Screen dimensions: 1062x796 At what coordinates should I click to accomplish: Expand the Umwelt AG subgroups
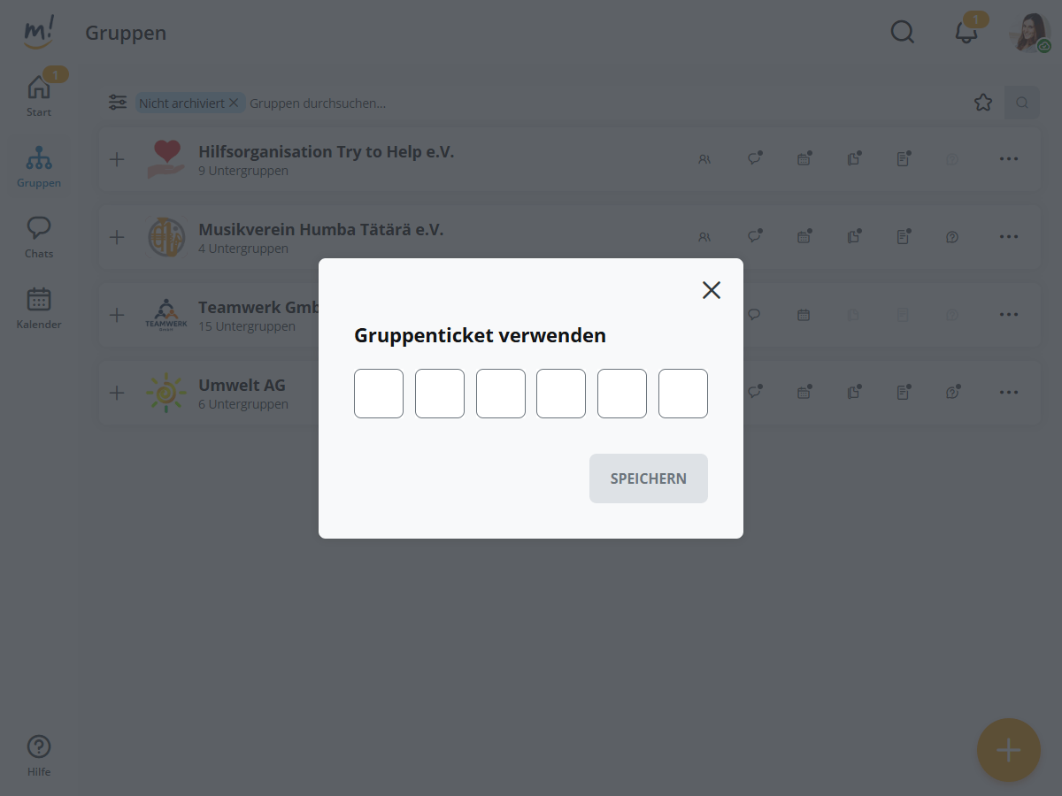click(117, 393)
